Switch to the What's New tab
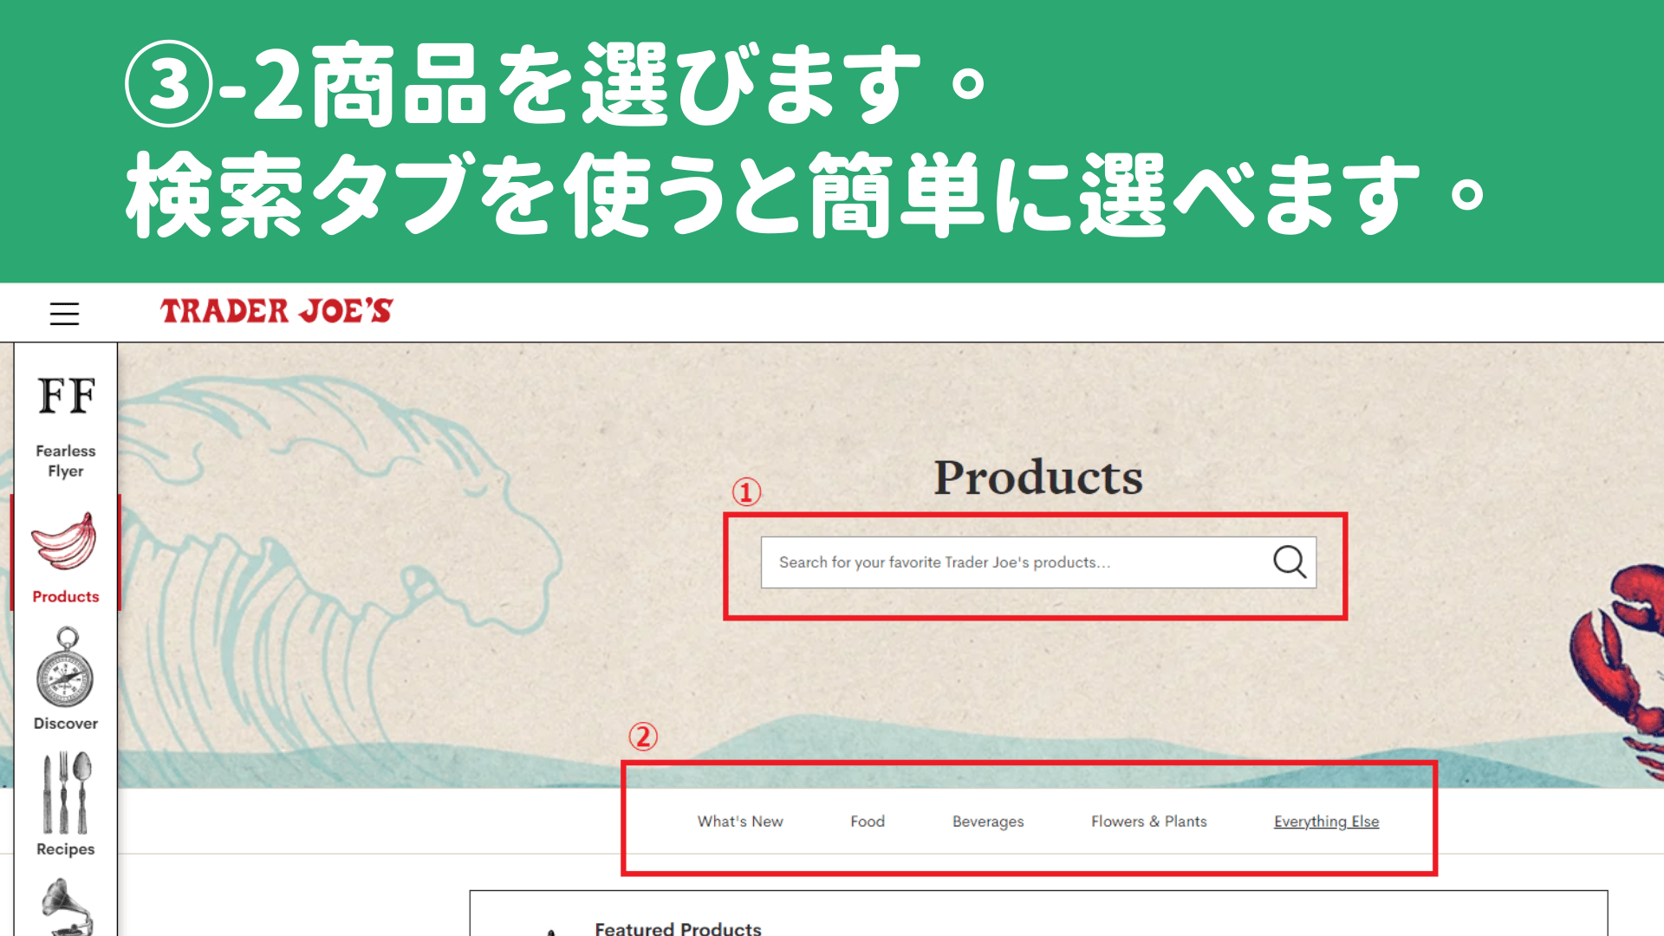Viewport: 1664px width, 936px height. point(740,821)
